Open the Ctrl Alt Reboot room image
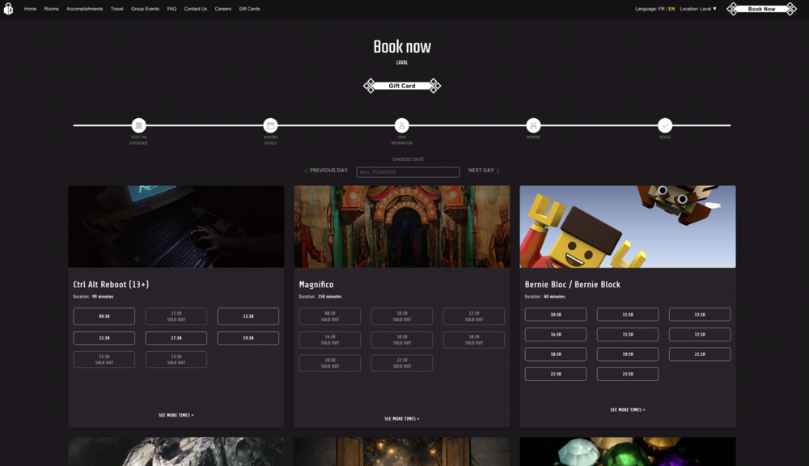 [x=176, y=227]
